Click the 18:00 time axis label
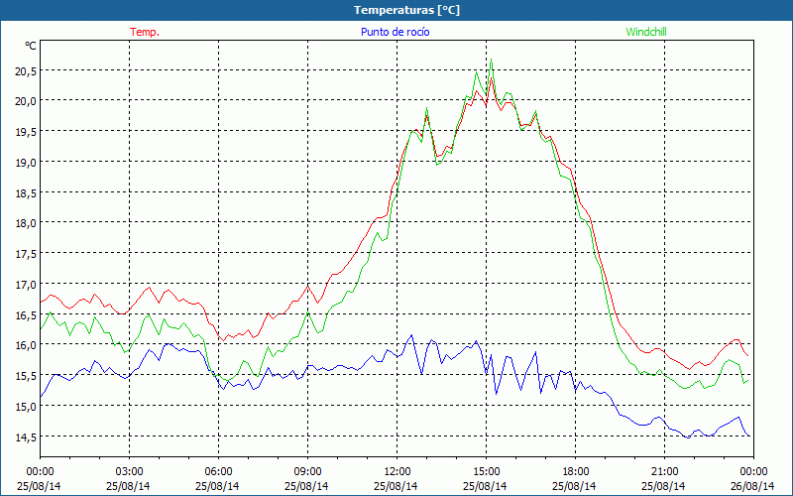The image size is (793, 496). tap(576, 472)
